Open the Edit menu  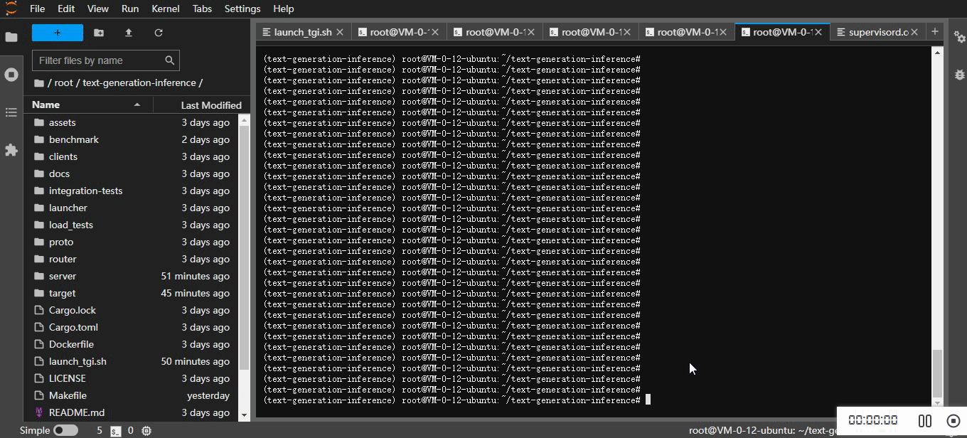tap(66, 9)
